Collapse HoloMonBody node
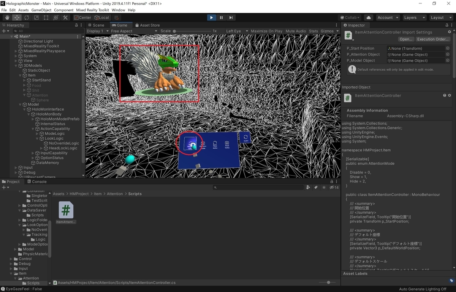 (x=28, y=114)
